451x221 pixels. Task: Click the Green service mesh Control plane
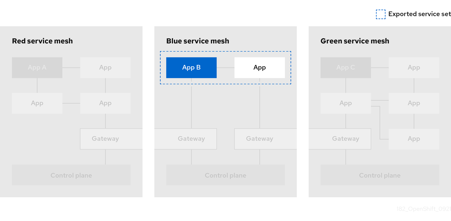[x=380, y=175]
